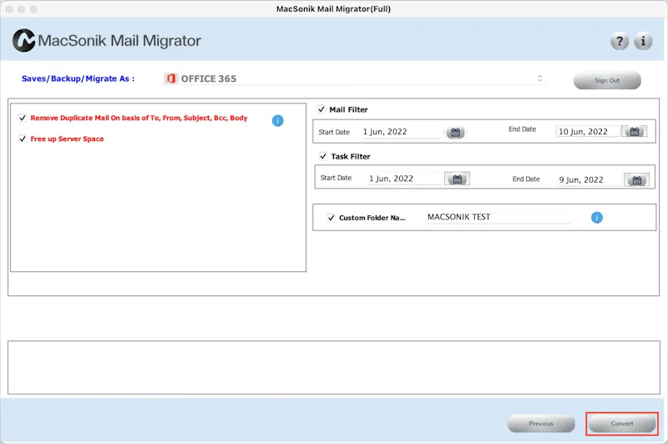This screenshot has width=668, height=444.
Task: Toggle Free up Server Space checkbox
Action: click(23, 139)
